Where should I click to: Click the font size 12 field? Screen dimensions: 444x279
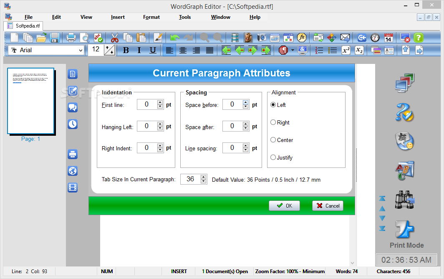point(96,50)
